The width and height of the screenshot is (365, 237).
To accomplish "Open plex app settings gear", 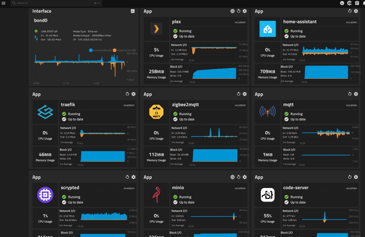I will (x=245, y=11).
